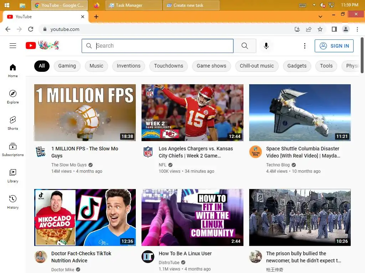Image resolution: width=365 pixels, height=273 pixels.
Task: Open YouTube settings three-dot menu
Action: 304,46
